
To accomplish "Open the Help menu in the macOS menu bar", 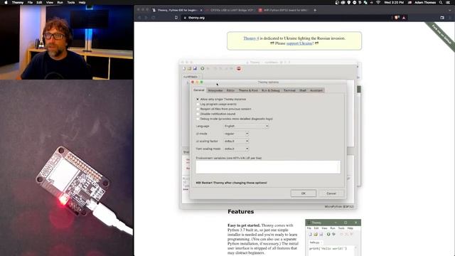I will click(x=82, y=2).
